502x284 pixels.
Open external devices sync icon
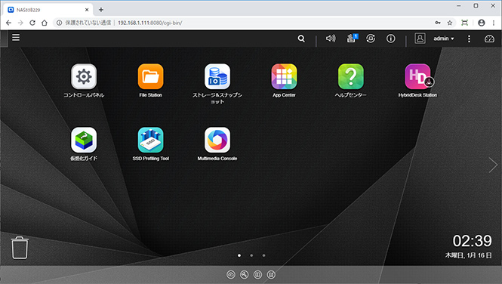[371, 39]
